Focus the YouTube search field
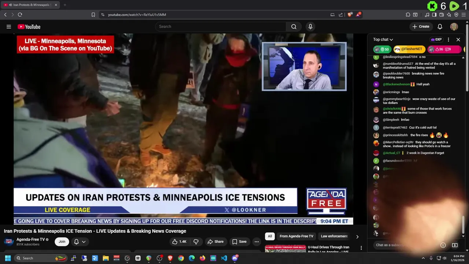Viewport: 469px width, 264px height. [x=221, y=26]
